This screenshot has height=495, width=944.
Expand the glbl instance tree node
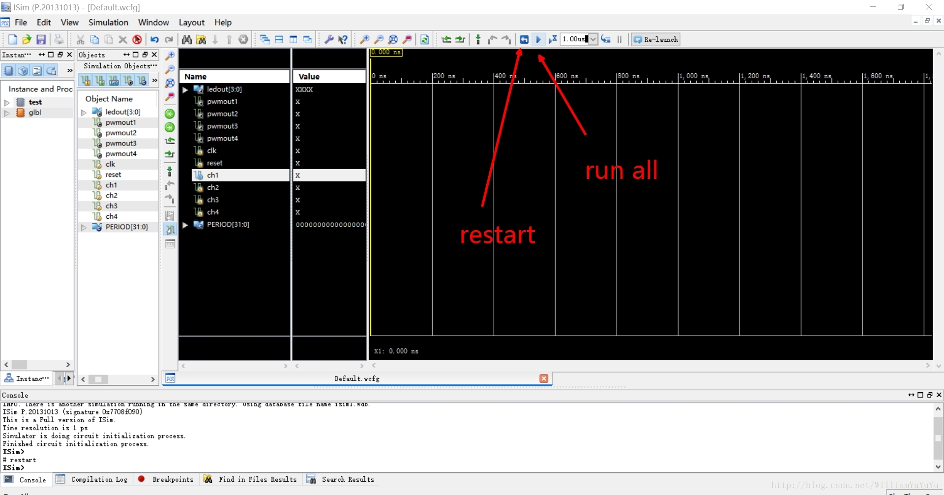[x=7, y=113]
